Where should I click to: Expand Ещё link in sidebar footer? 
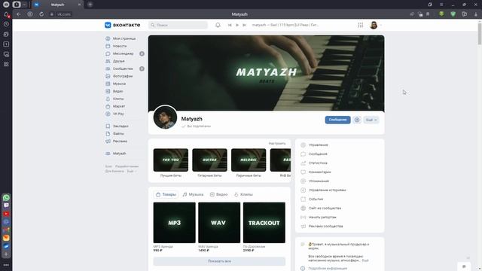point(131,171)
